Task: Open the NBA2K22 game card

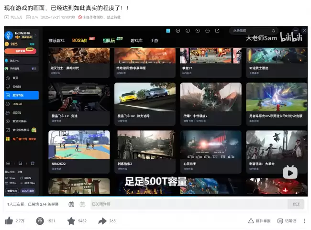Action: tap(79, 152)
